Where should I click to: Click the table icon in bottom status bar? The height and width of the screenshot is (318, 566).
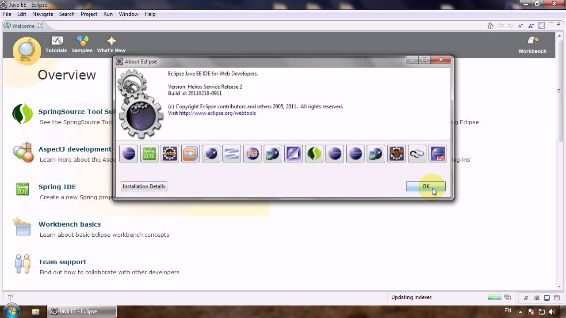pos(556,298)
